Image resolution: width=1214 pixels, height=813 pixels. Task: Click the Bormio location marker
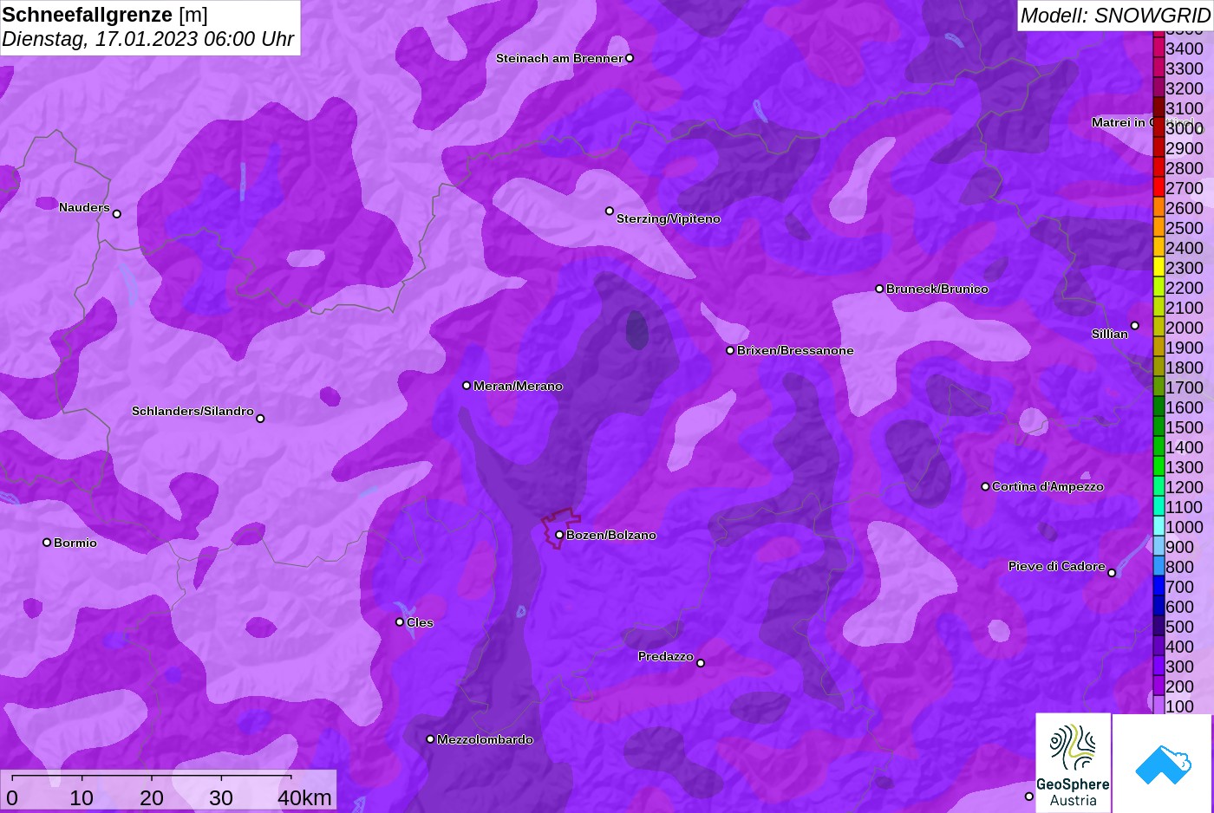[47, 543]
